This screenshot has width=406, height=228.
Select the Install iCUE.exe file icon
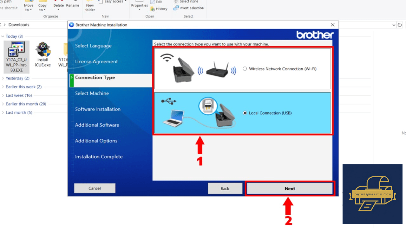pyautogui.click(x=43, y=55)
